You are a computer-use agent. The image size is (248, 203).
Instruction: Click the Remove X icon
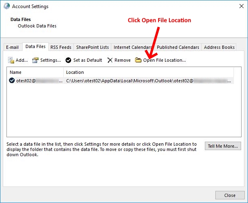click(x=110, y=60)
